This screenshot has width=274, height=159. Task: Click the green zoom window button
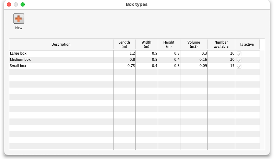click(23, 4)
